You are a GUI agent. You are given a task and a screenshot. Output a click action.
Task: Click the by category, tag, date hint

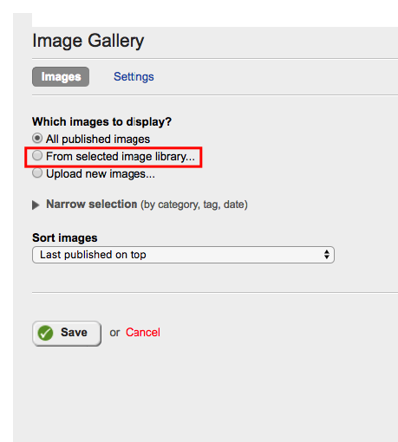tap(194, 205)
